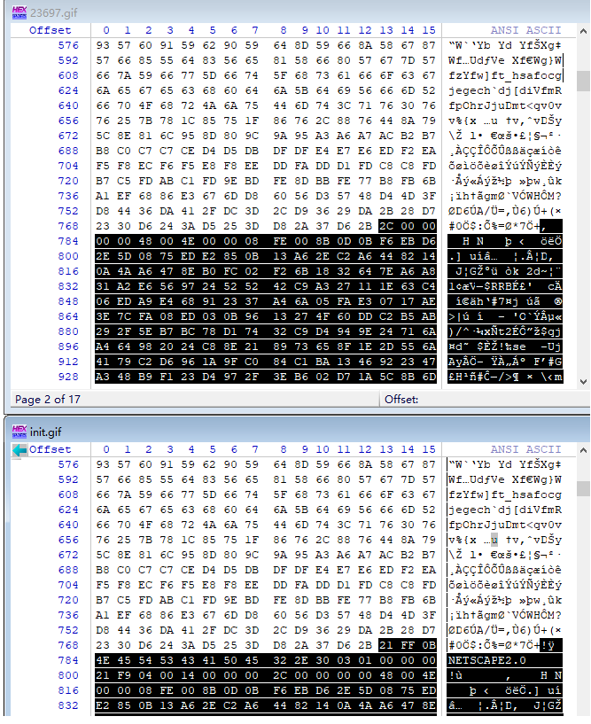Select offset 832 row label in init.gif

click(x=68, y=705)
